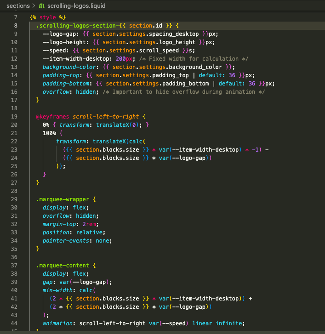Click 'scroll_speed' on line 11
Viewport: 325px width, 334px height.
159,51
